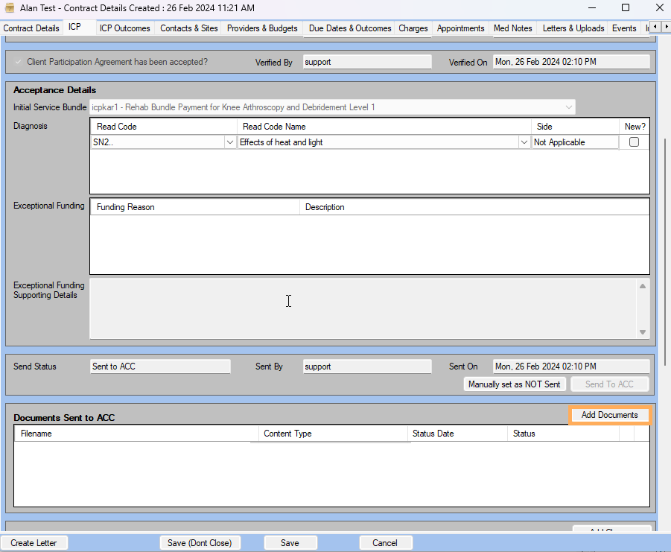Click the Add Documents button
This screenshot has width=671, height=552.
click(x=609, y=416)
